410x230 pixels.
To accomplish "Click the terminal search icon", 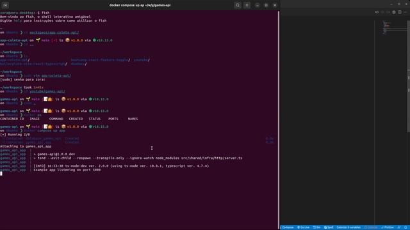I will tap(238, 5).
